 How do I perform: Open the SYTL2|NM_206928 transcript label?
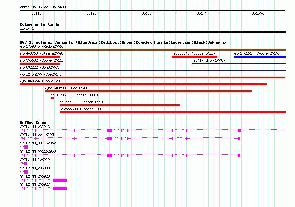click(x=35, y=176)
